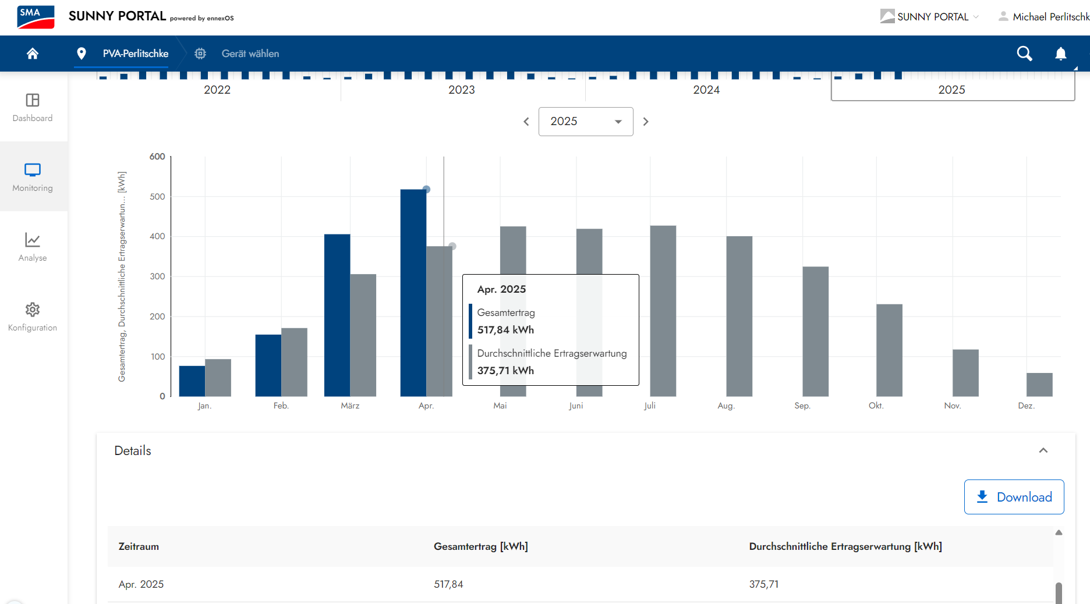Image resolution: width=1090 pixels, height=604 pixels.
Task: Open Dashboard from the sidebar
Action: (33, 108)
